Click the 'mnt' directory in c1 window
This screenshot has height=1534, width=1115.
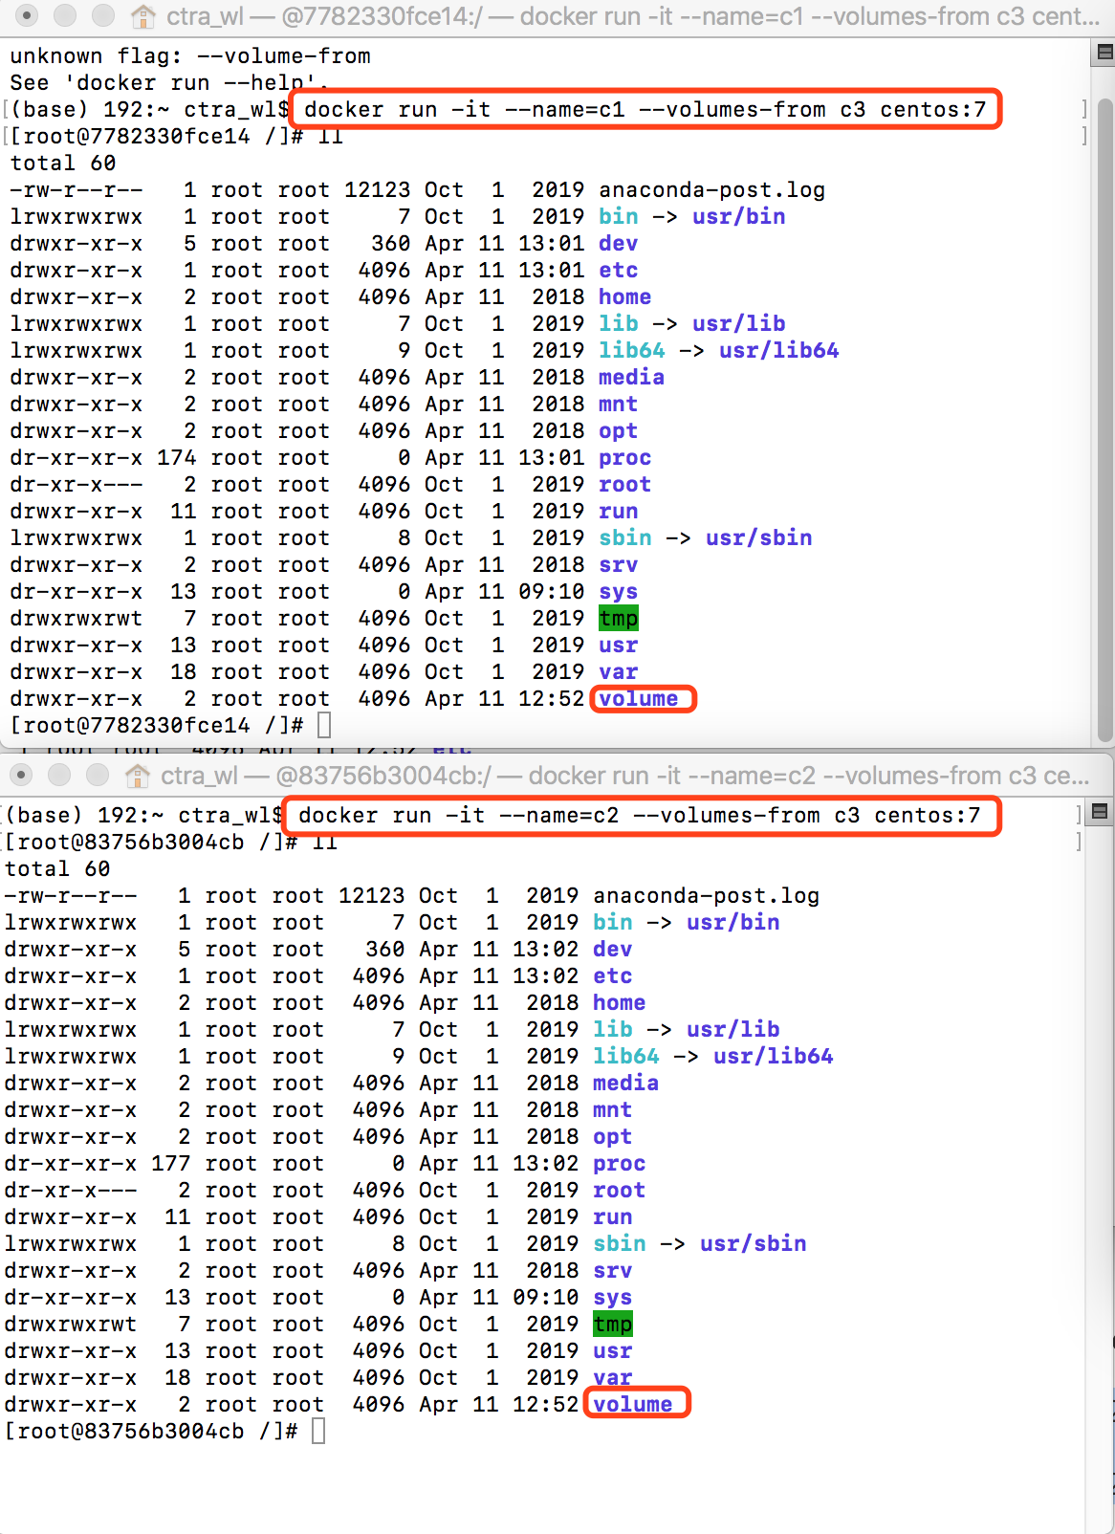619,405
